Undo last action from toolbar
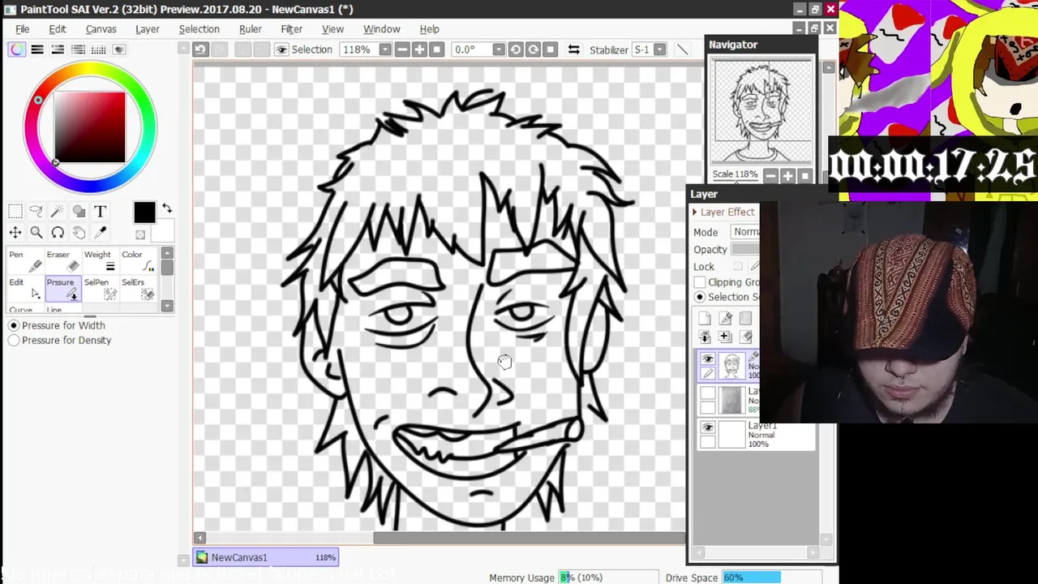The image size is (1038, 584). pos(200,49)
